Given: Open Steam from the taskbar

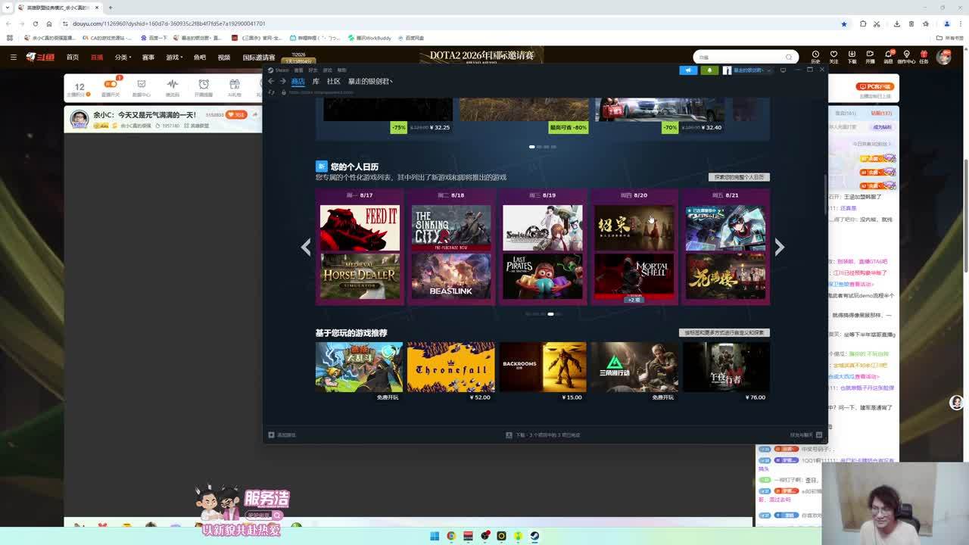Looking at the screenshot, I should pyautogui.click(x=534, y=536).
